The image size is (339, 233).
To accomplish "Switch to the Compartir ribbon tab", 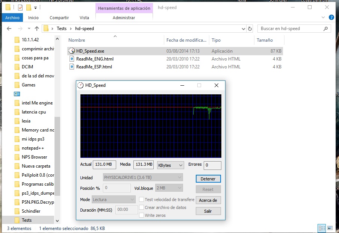I will pyautogui.click(x=59, y=18).
